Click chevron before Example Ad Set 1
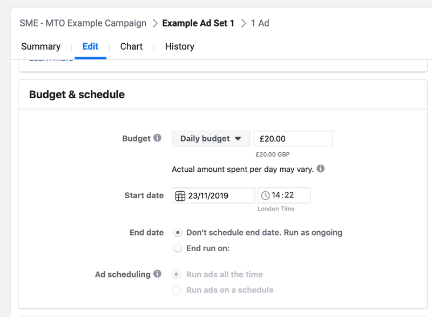Viewport: 432px width, 317px height. point(154,23)
